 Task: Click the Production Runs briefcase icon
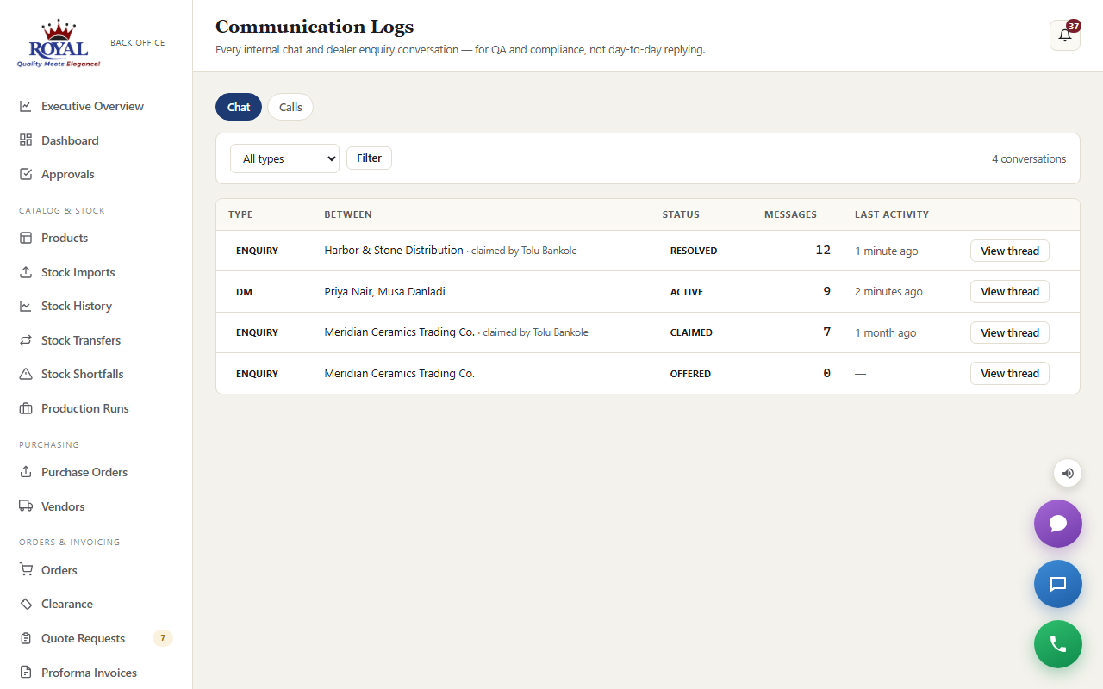[x=26, y=408]
